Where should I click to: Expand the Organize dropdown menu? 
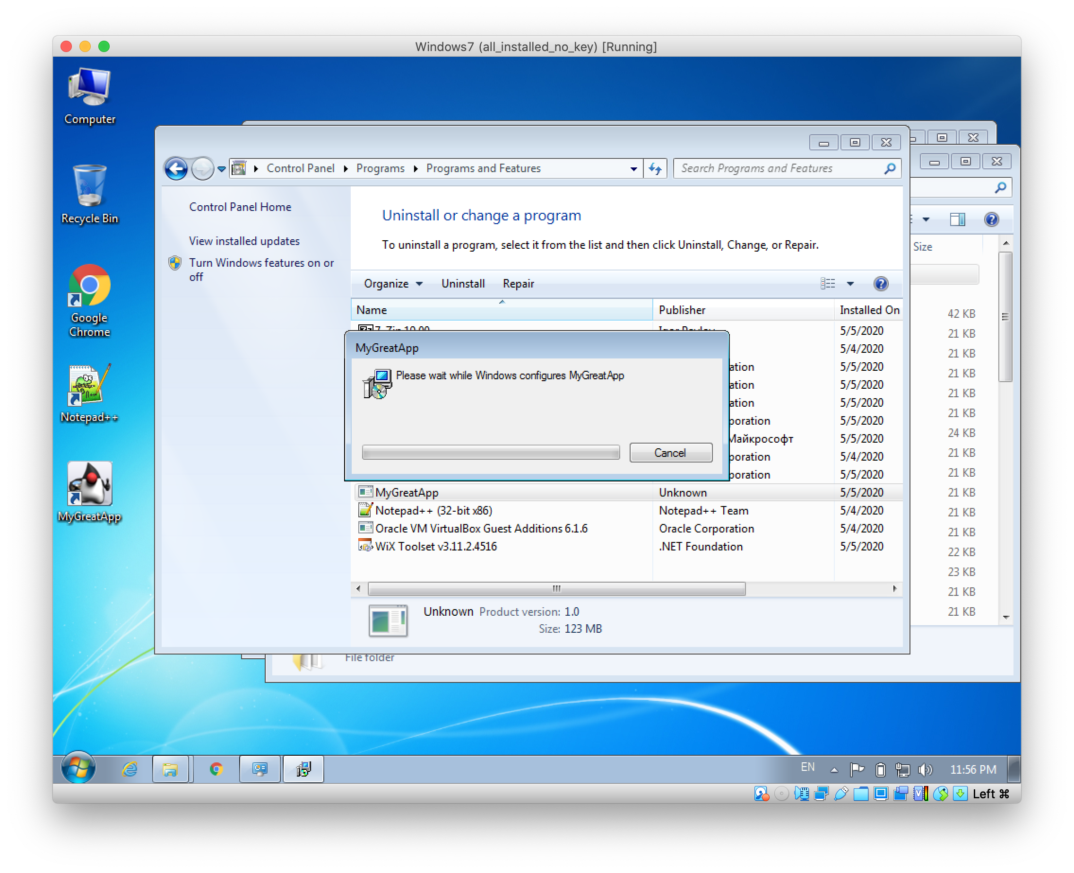pyautogui.click(x=392, y=284)
